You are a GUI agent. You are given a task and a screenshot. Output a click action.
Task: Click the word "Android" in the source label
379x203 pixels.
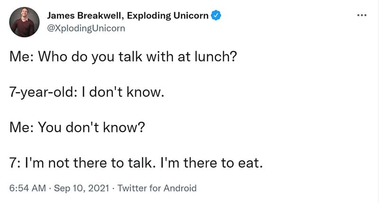coord(180,188)
